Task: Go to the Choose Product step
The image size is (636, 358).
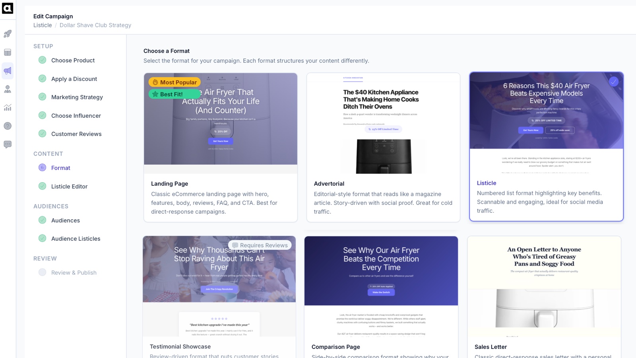Action: [x=73, y=60]
